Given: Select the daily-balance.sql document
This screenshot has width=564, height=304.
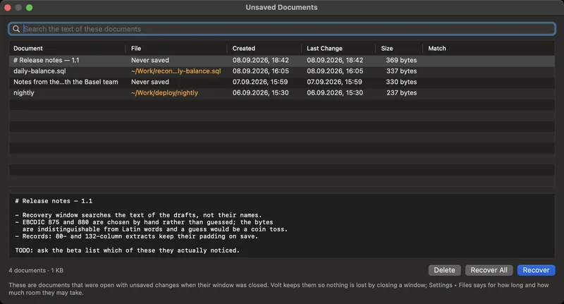Looking at the screenshot, I should 281,71.
